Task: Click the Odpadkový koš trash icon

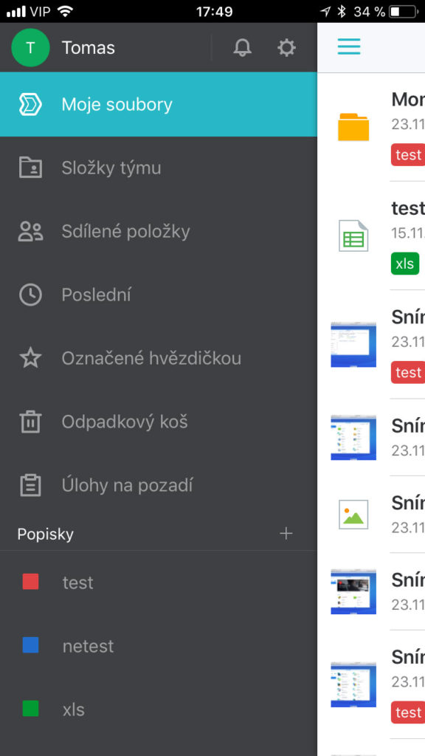Action: (x=30, y=422)
